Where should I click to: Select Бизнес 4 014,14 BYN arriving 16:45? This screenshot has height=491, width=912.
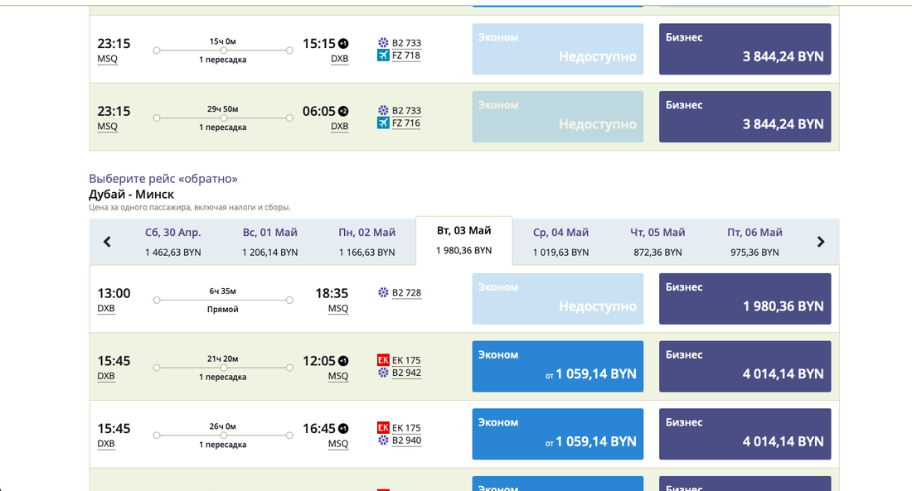(745, 435)
